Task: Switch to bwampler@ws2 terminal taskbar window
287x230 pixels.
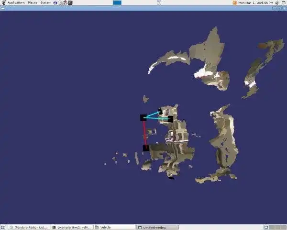Action: click(72, 228)
